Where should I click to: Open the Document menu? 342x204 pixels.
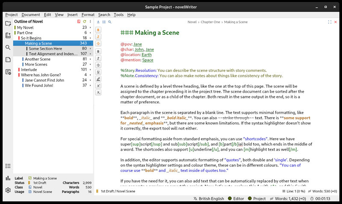click(x=31, y=15)
